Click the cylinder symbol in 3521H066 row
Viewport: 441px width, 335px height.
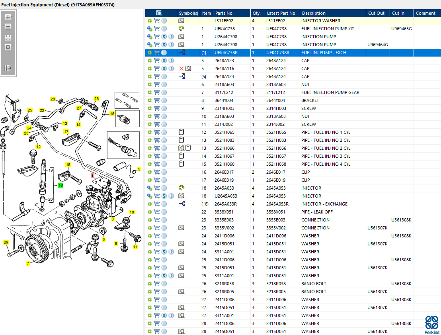188,148
